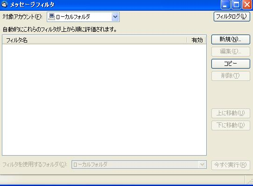The width and height of the screenshot is (253, 186).
Task: Close the メッセージフィルタ window
Action: point(247,5)
